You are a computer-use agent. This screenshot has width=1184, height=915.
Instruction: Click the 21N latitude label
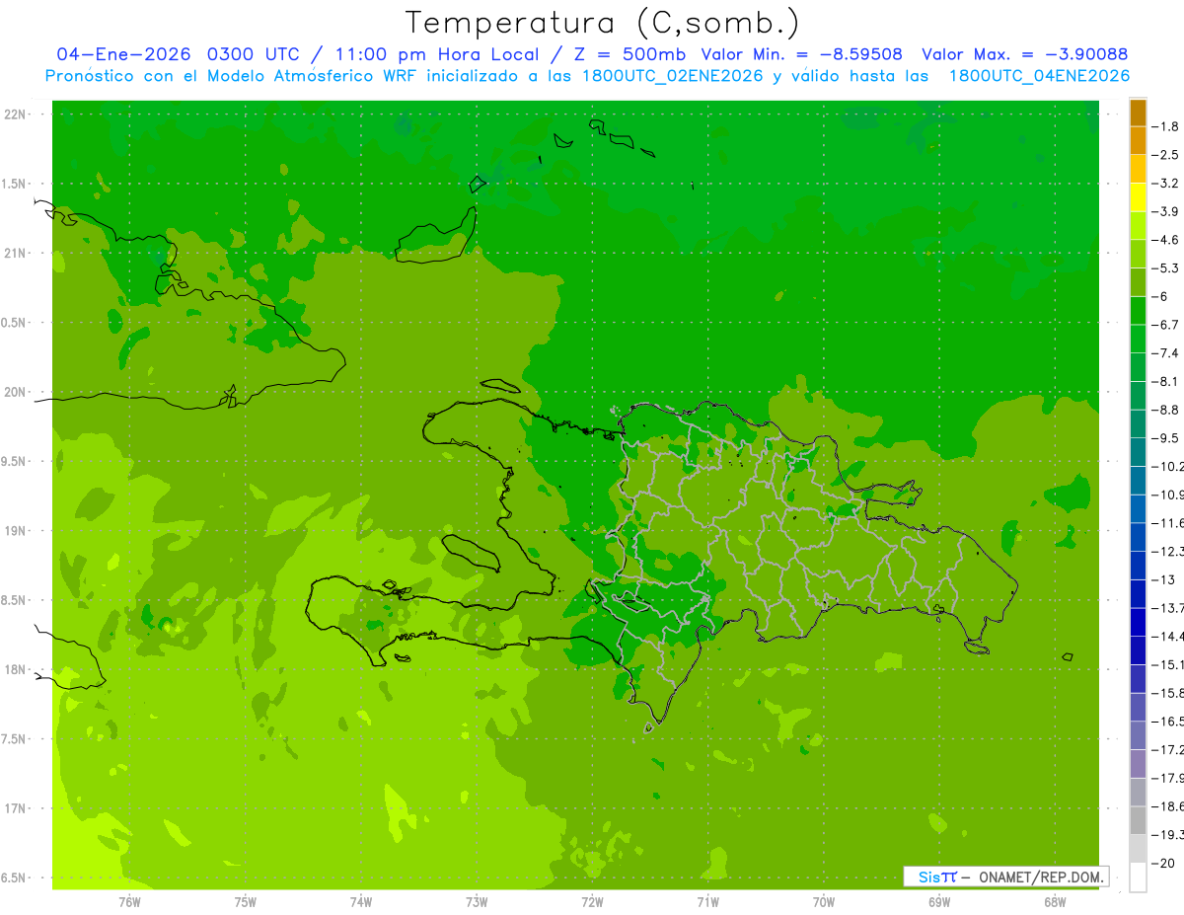point(17,253)
